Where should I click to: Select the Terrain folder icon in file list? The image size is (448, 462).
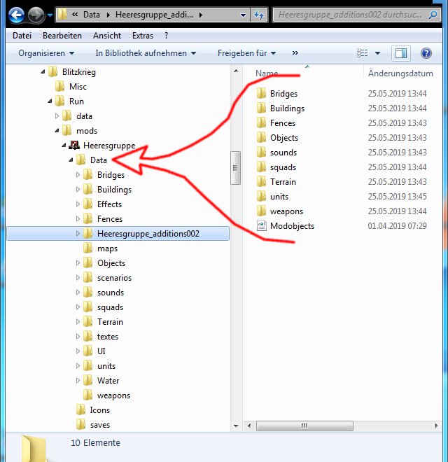[x=261, y=182]
